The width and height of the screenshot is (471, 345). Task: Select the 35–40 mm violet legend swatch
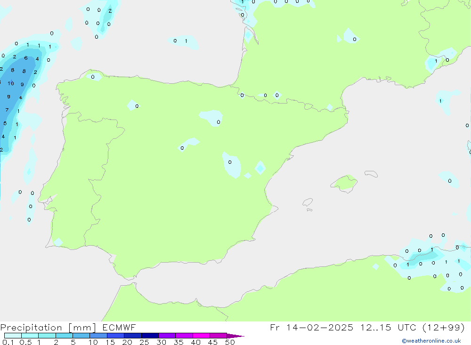pyautogui.click(x=184, y=336)
